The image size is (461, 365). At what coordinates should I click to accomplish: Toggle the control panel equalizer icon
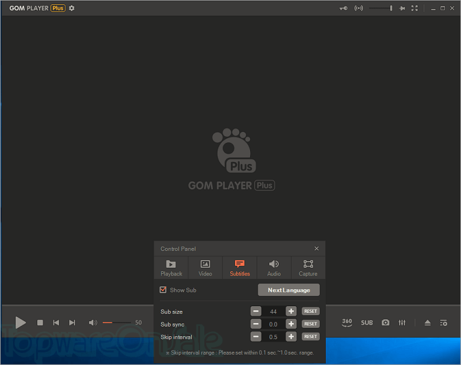click(x=402, y=323)
